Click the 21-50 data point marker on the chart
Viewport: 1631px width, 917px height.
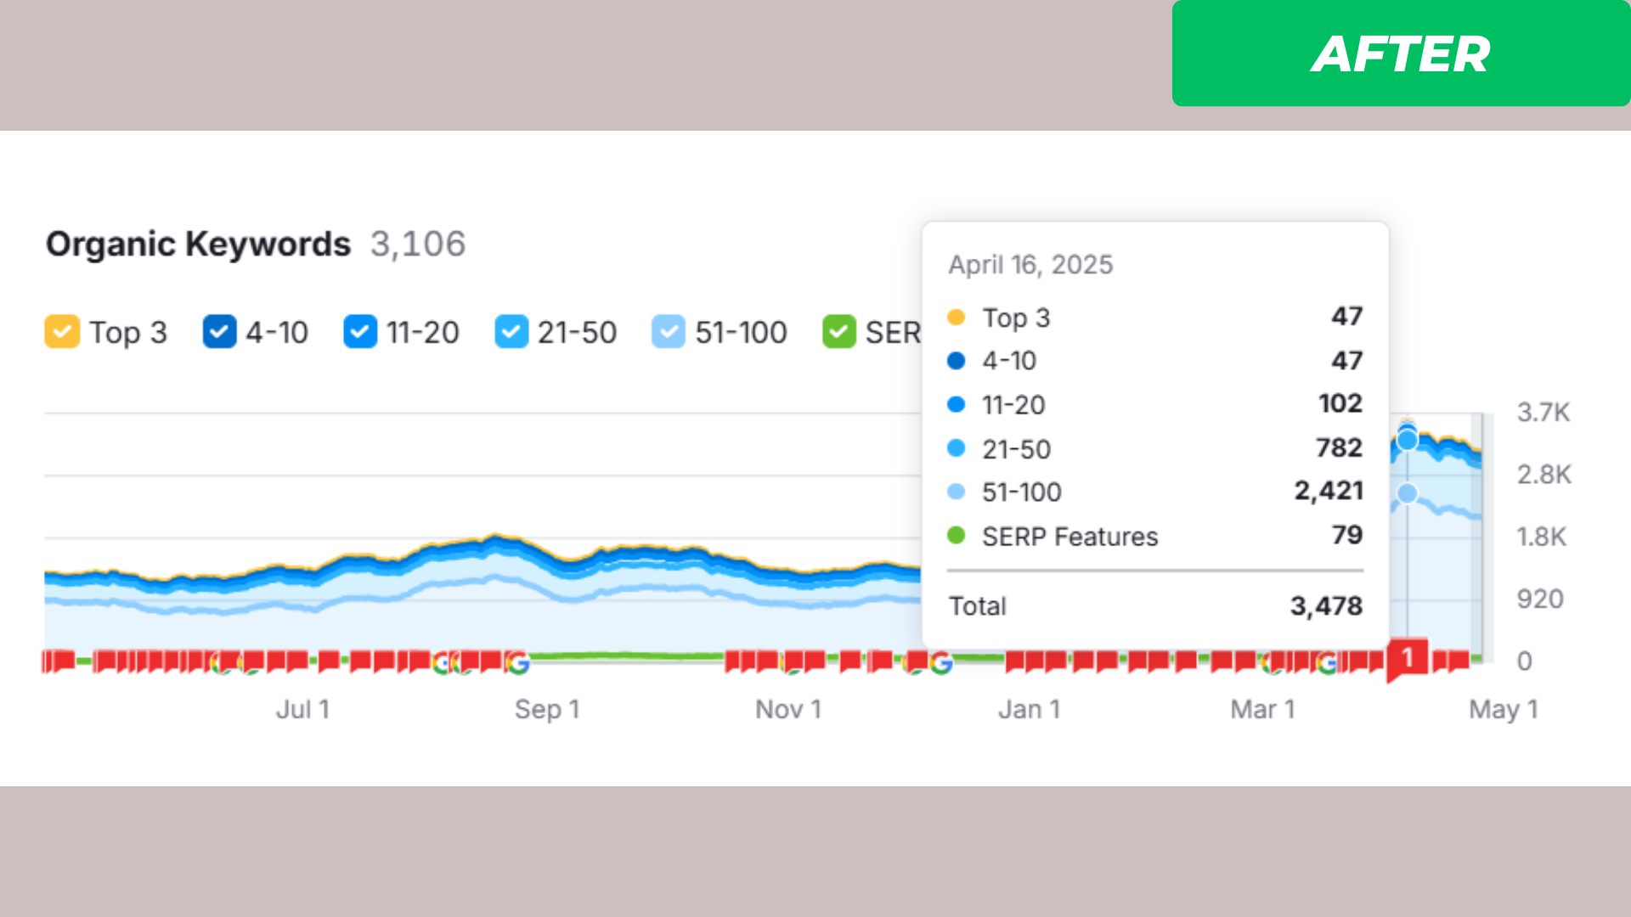click(1408, 441)
